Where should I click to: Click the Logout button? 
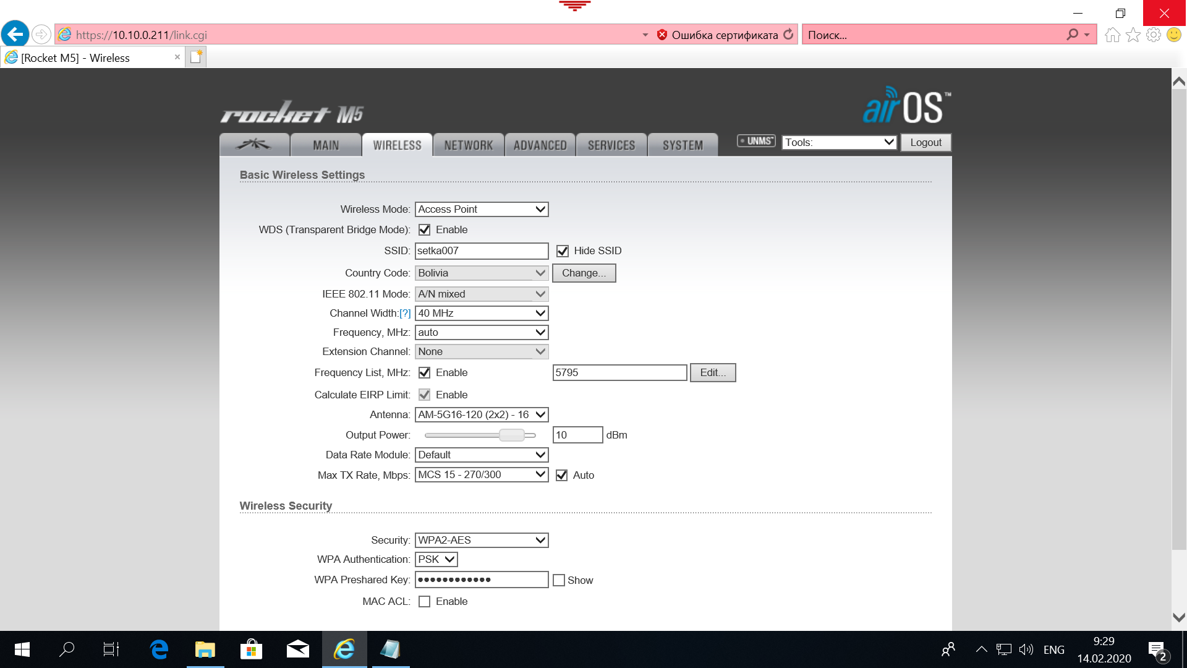click(925, 143)
